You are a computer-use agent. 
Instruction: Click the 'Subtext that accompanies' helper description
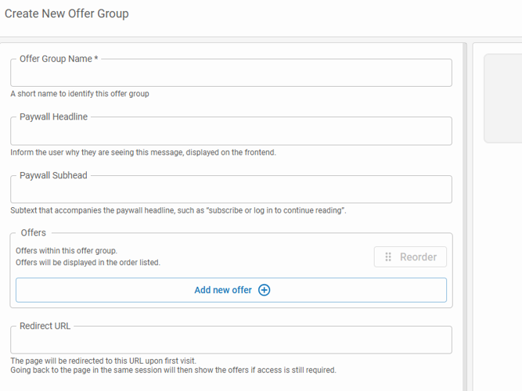[x=178, y=210]
